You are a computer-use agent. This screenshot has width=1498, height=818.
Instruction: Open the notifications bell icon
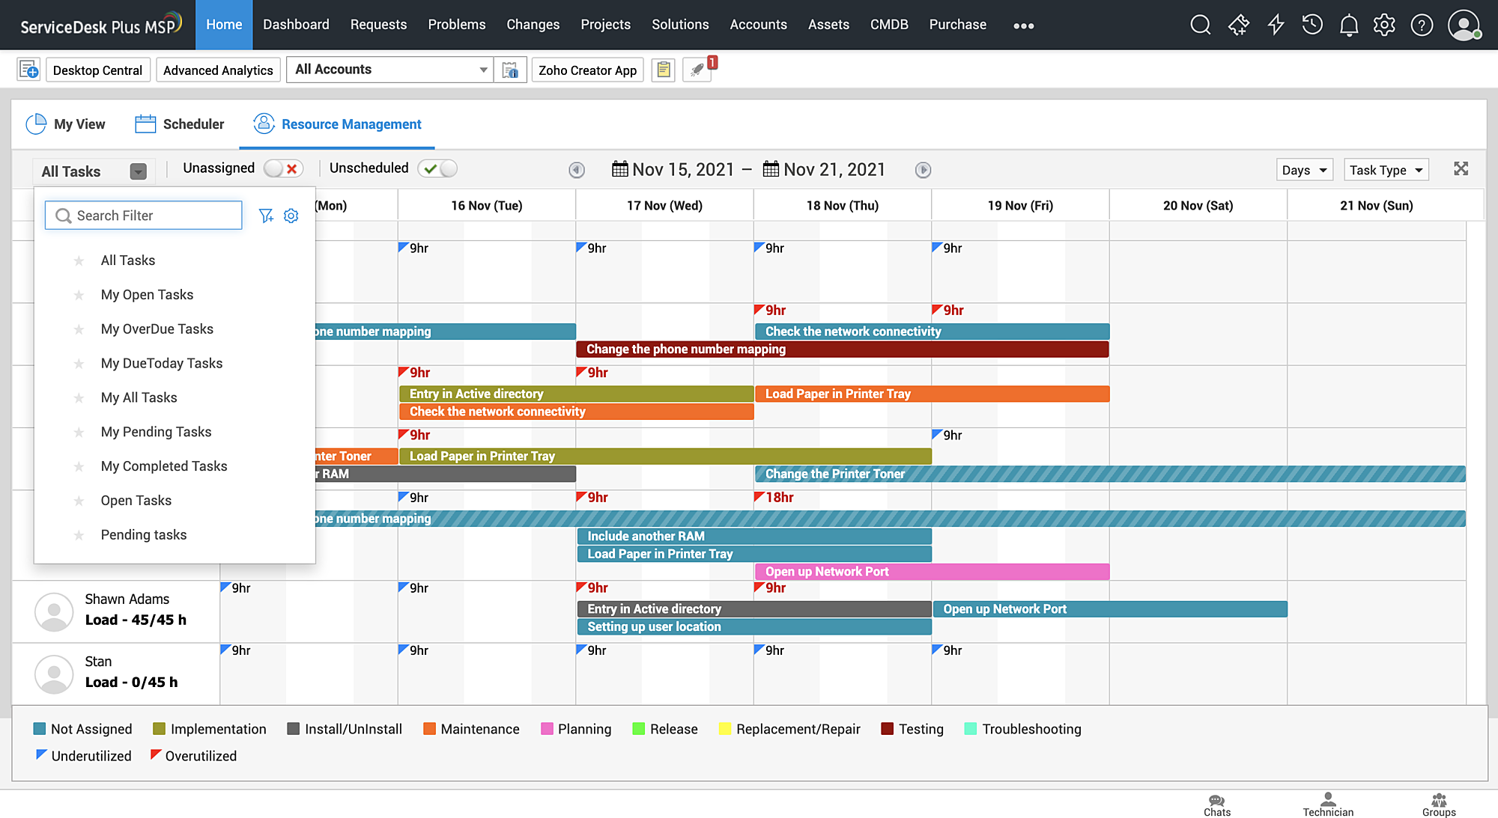(x=1348, y=25)
